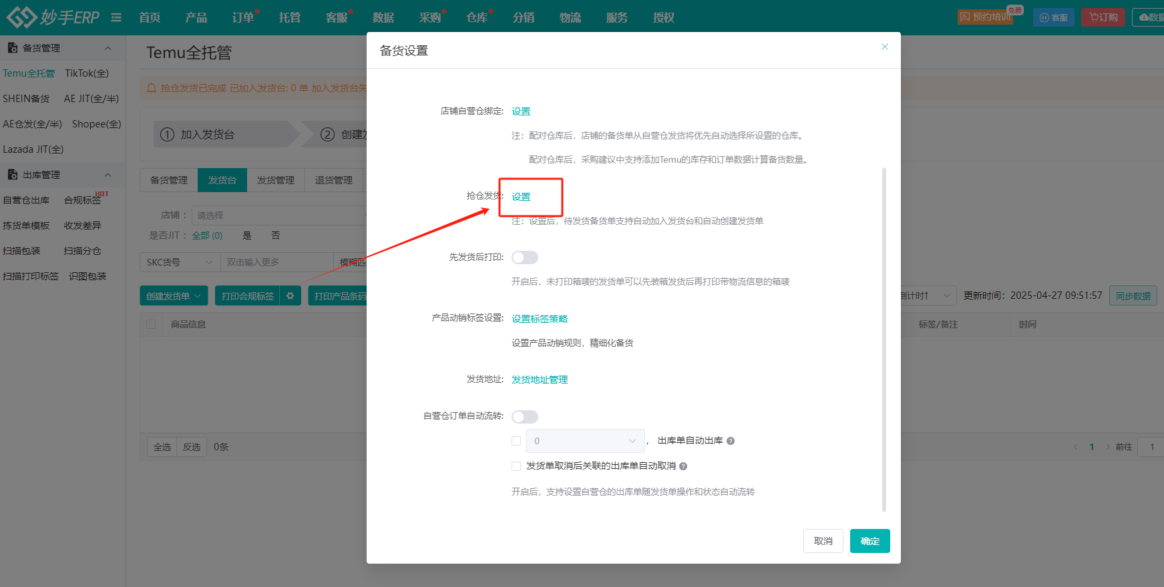Viewport: 1164px width, 587px height.
Task: Collapse the 备货管理 sidebar section
Action: 108,48
